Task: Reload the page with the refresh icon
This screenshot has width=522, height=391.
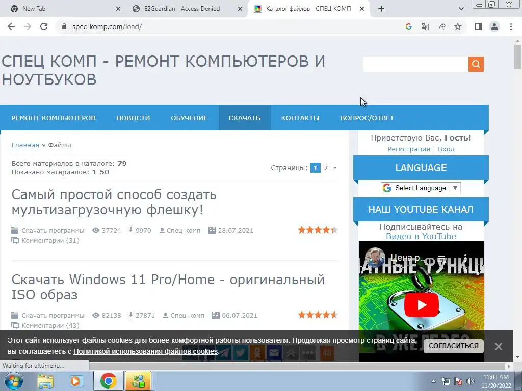Action: [x=44, y=26]
